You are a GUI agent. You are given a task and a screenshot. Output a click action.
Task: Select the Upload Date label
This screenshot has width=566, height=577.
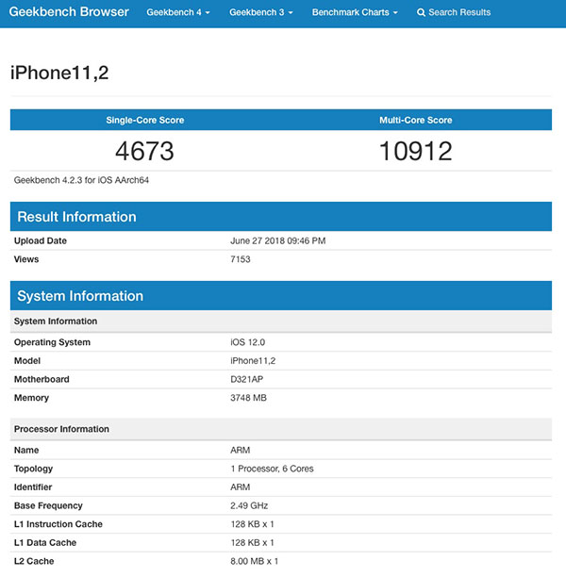coord(41,240)
